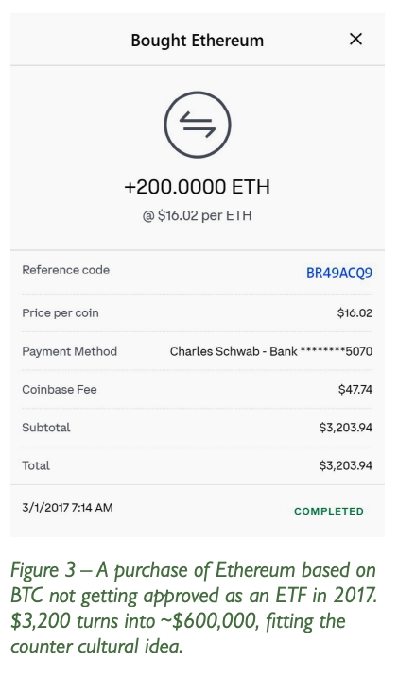Click the Payment Method label
The height and width of the screenshot is (675, 398).
tap(69, 351)
